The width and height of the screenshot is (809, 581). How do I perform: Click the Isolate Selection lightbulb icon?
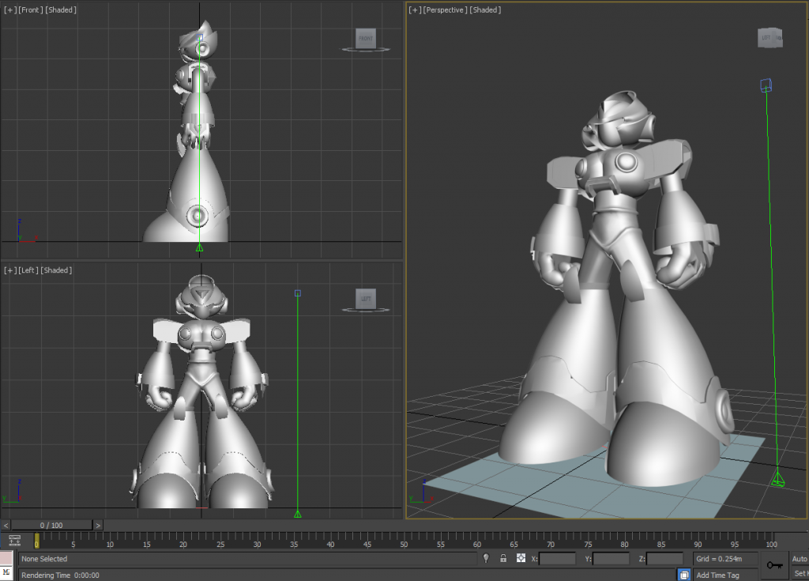(486, 558)
